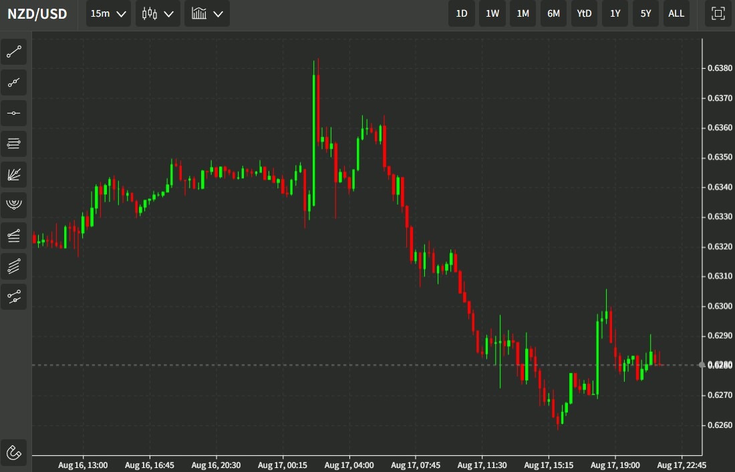Click the fullscreen chart icon

click(x=718, y=13)
